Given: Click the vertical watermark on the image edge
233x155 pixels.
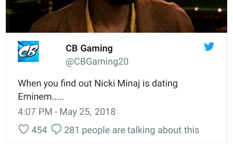Looking at the screenshot, I should (8, 16).
